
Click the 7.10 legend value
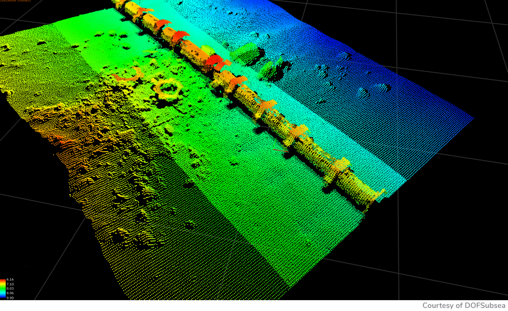click(x=10, y=284)
